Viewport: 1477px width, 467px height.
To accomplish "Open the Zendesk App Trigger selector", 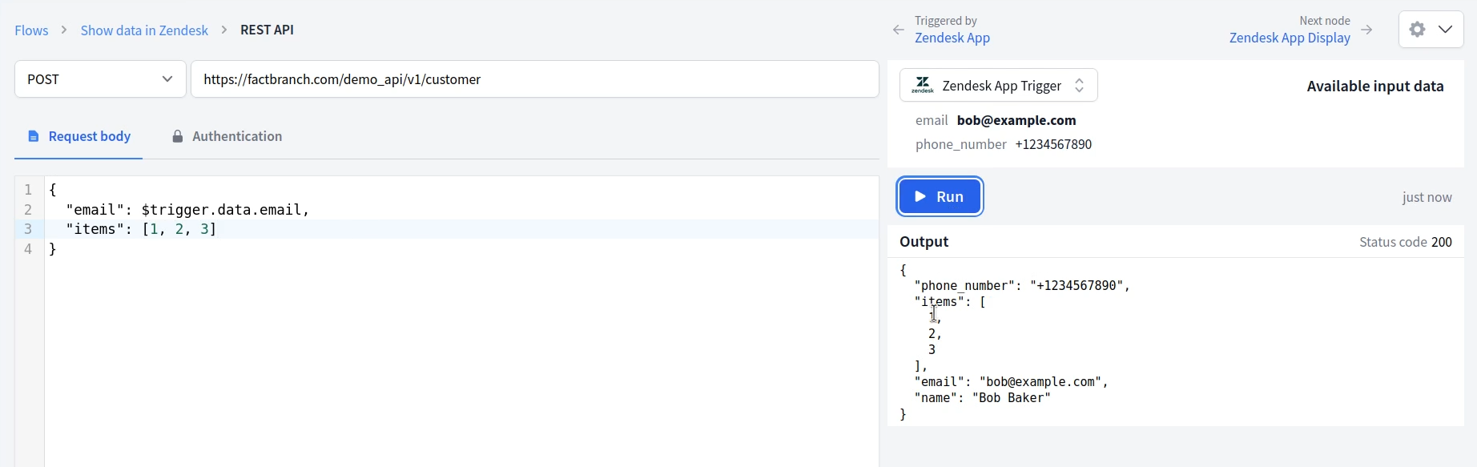I will [998, 85].
